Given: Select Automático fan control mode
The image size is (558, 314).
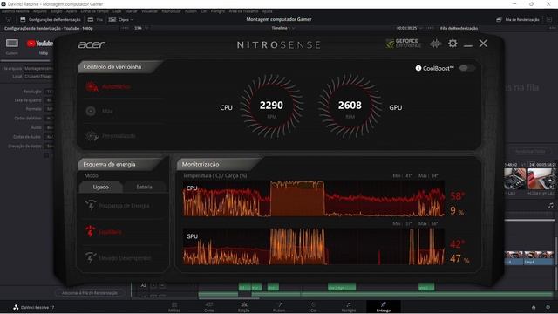Looking at the screenshot, I should tap(108, 86).
